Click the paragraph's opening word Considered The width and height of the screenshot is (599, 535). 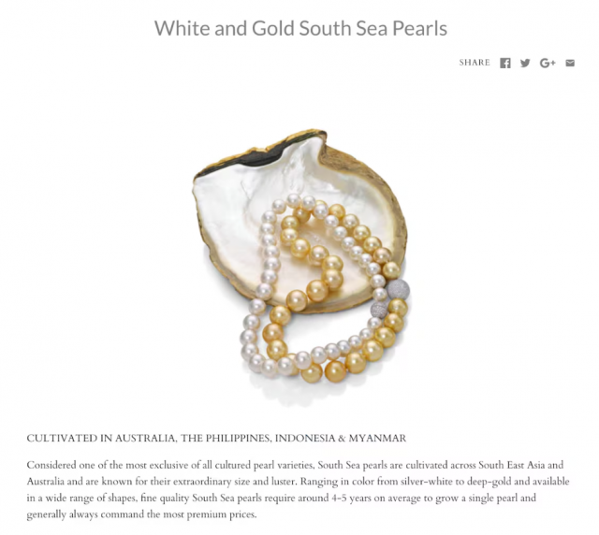click(51, 465)
